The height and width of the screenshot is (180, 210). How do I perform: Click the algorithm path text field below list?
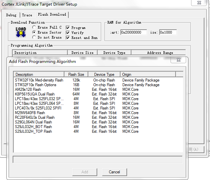click(x=98, y=160)
